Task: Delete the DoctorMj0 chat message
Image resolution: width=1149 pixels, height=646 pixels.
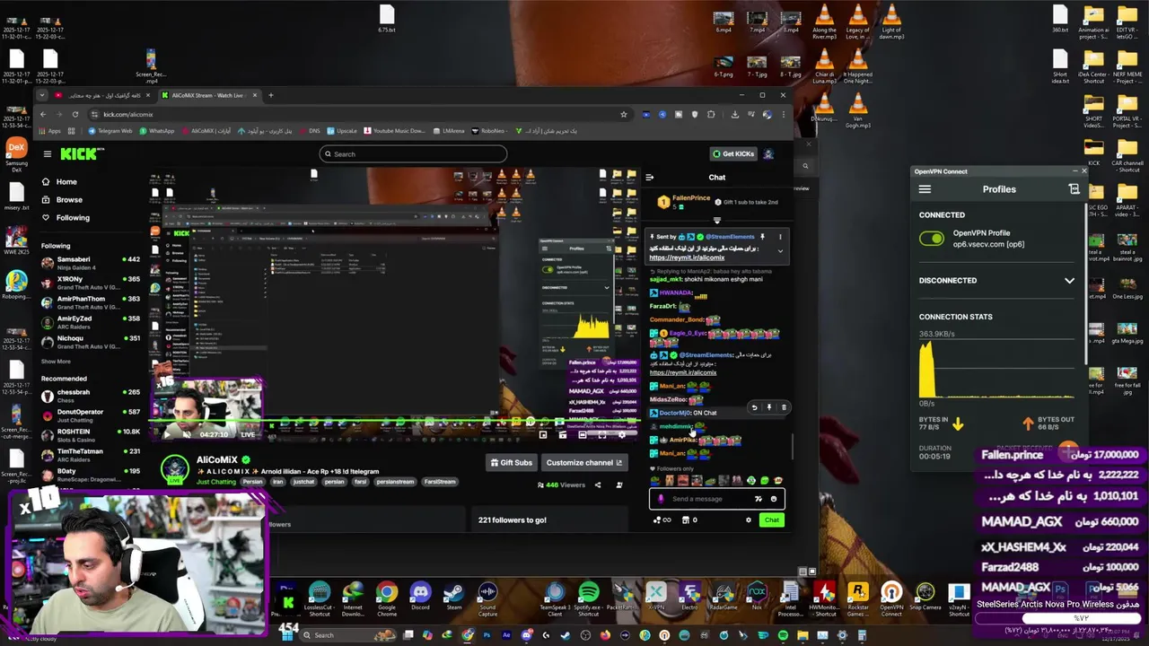Action: 784,408
